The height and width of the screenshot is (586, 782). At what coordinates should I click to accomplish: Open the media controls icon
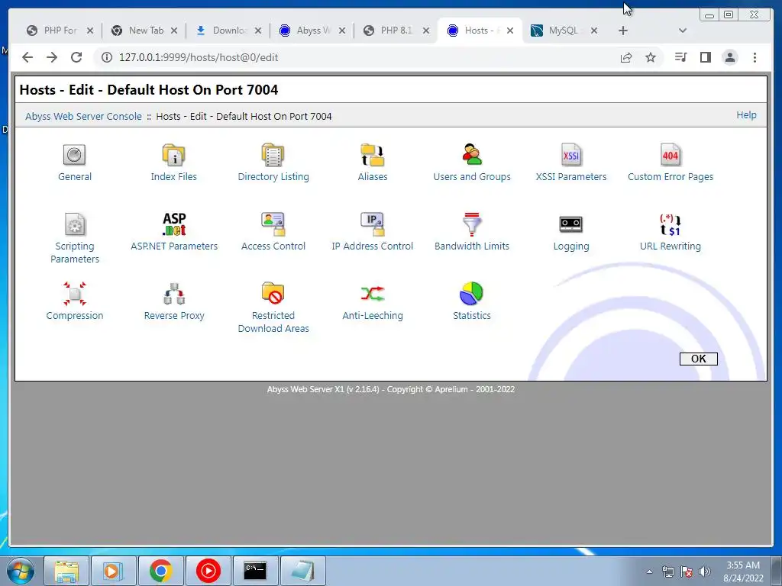click(x=680, y=57)
